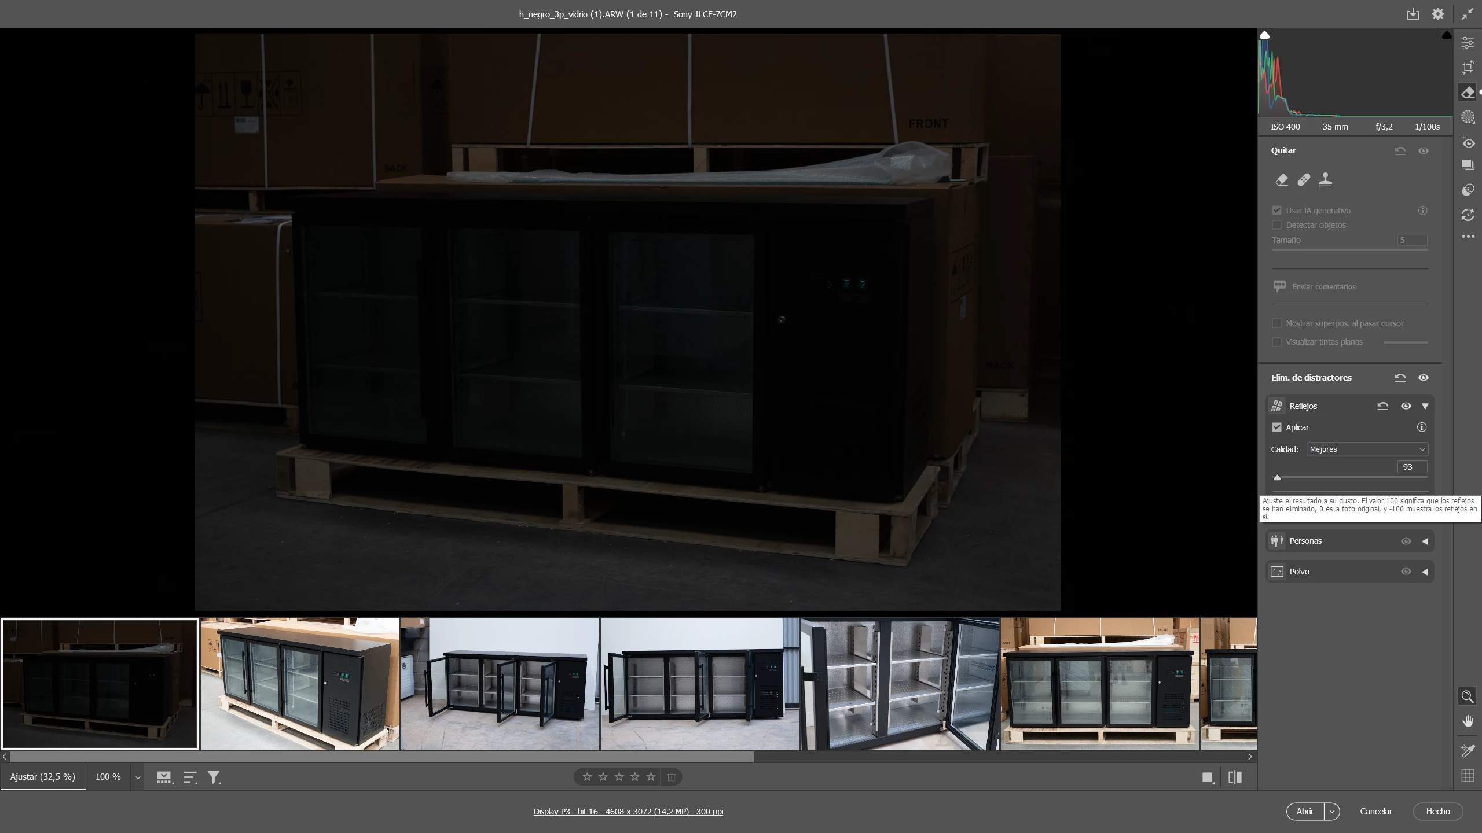1482x833 pixels.
Task: Select the 100 % zoom option
Action: (108, 777)
